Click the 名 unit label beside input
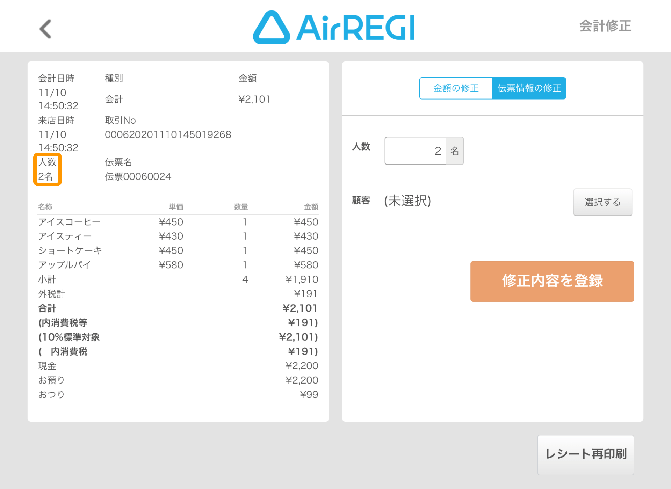Viewport: 671px width, 489px height. click(455, 151)
